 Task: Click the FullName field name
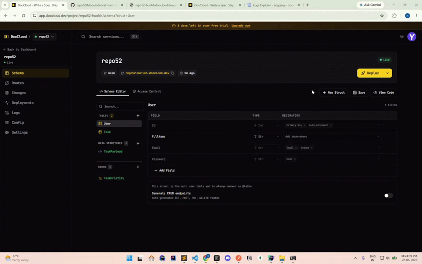pyautogui.click(x=159, y=136)
